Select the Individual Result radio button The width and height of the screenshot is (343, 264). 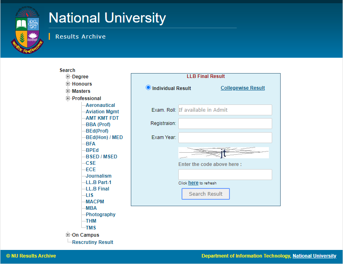(148, 88)
